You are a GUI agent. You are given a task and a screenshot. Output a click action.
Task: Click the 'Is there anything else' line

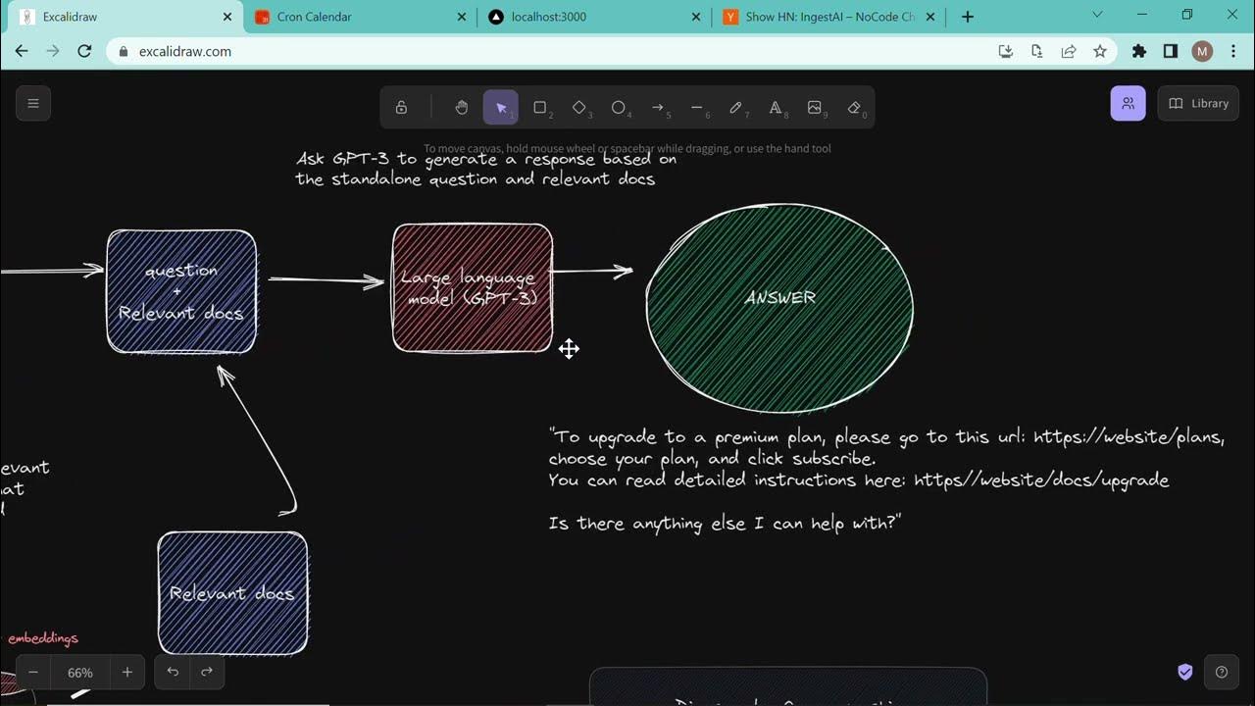[725, 524]
